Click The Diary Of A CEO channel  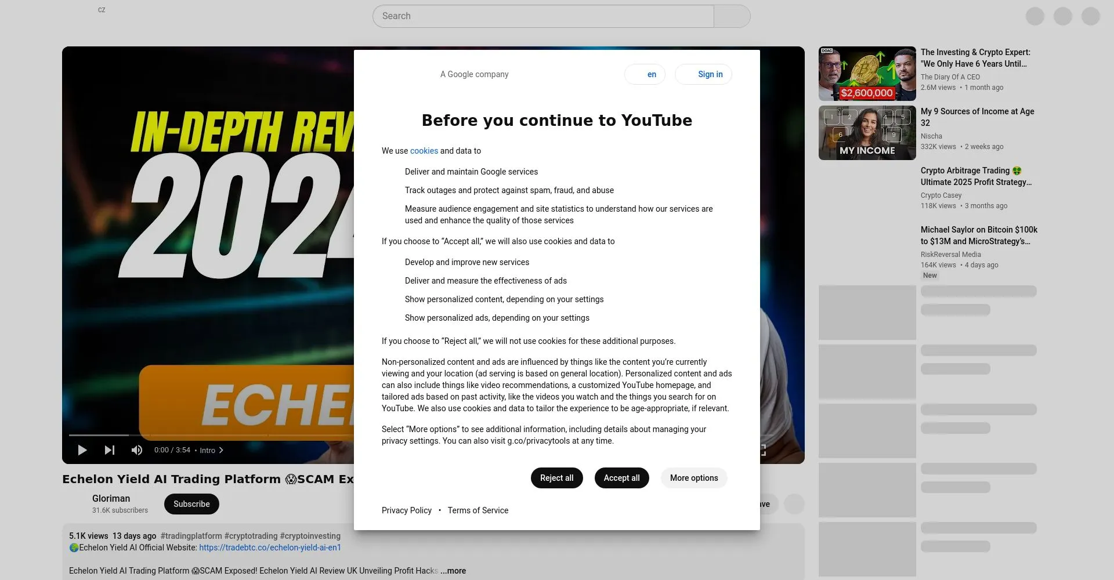(950, 77)
